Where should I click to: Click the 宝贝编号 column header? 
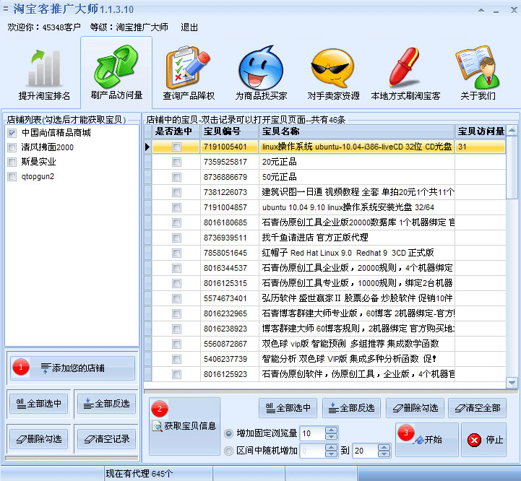tap(229, 131)
